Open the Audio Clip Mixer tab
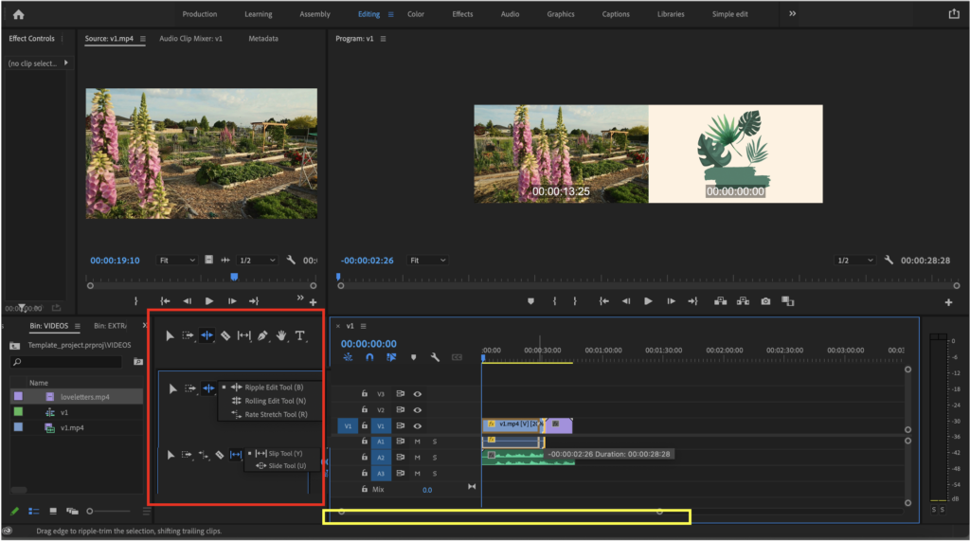Viewport: 970px width, 541px height. [190, 39]
